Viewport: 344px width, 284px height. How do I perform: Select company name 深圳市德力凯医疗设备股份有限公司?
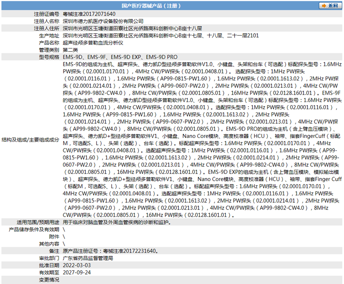point(103,21)
